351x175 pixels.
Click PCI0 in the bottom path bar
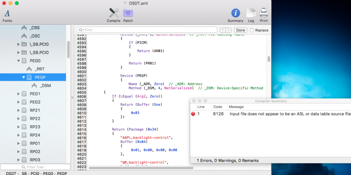tap(35, 174)
